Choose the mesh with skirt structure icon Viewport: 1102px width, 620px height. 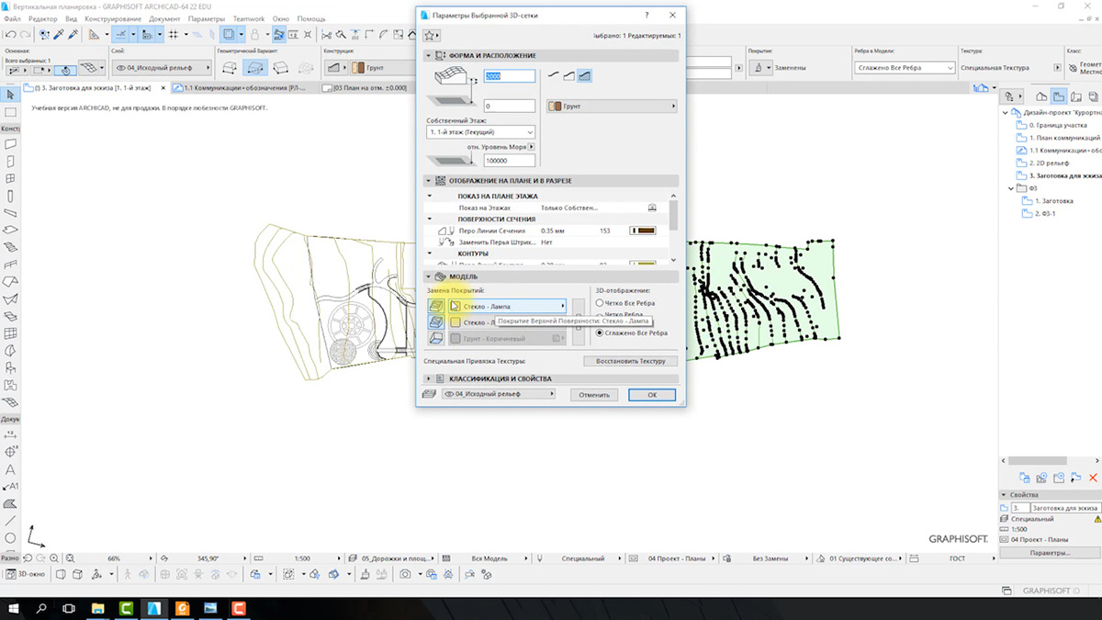click(569, 76)
